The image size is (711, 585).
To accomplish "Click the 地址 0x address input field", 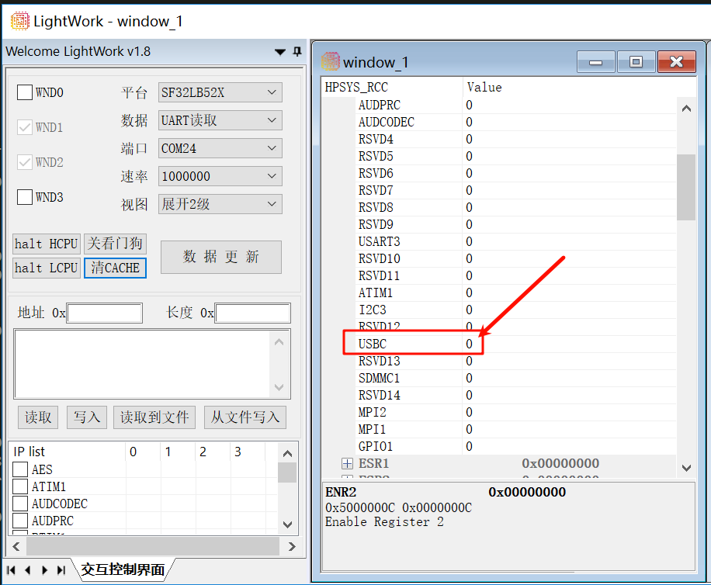I will pyautogui.click(x=105, y=313).
